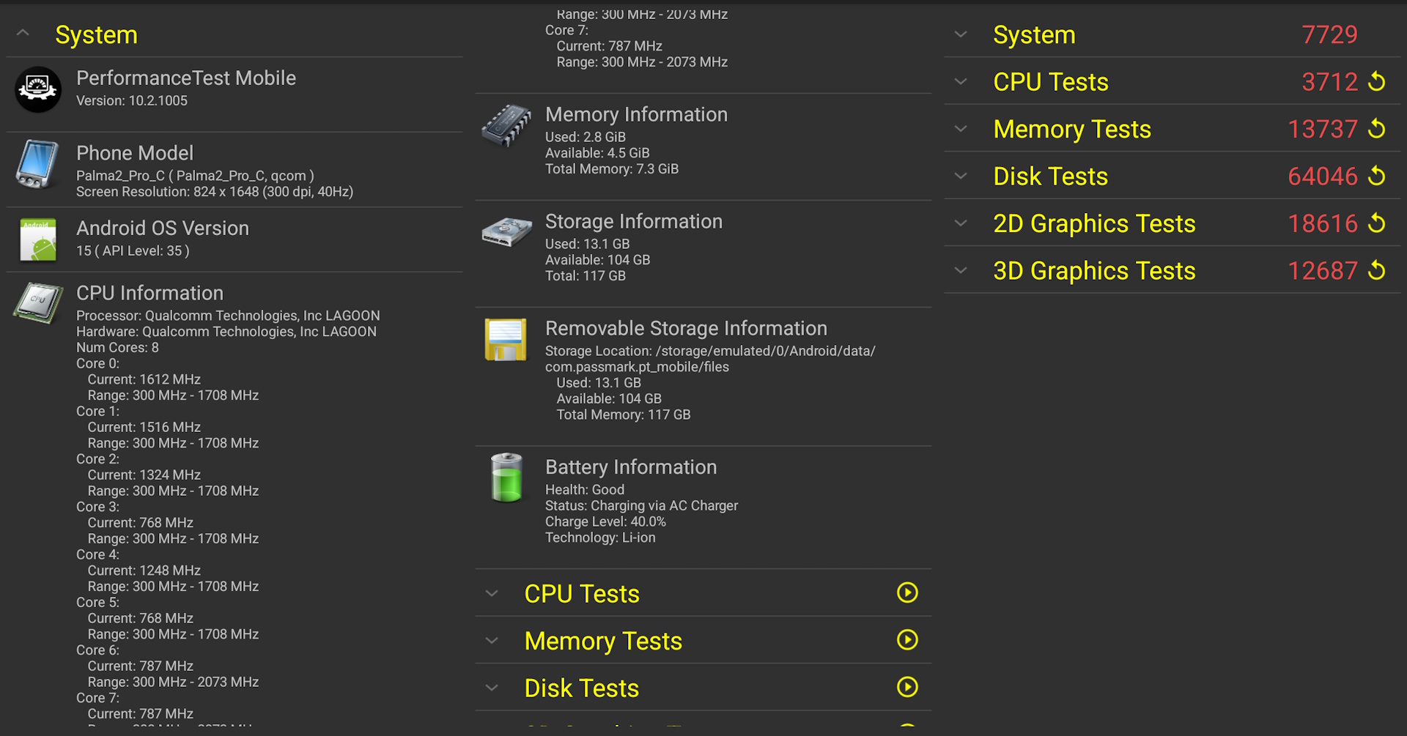Expand System results chevron in score panel
Screen dimensions: 1407x736
(961, 34)
